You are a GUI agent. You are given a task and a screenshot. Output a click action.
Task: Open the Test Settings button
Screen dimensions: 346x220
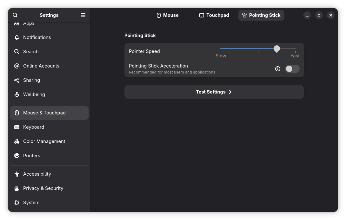click(x=214, y=92)
